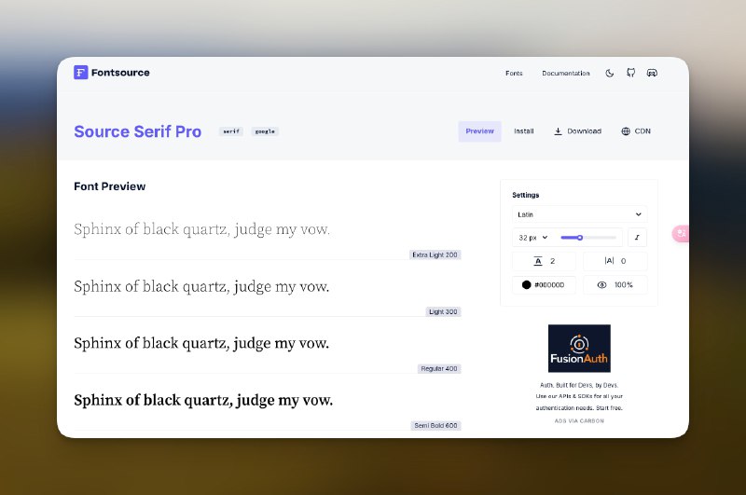Image resolution: width=746 pixels, height=495 pixels.
Task: Click the Regular 400 label
Action: coord(439,368)
